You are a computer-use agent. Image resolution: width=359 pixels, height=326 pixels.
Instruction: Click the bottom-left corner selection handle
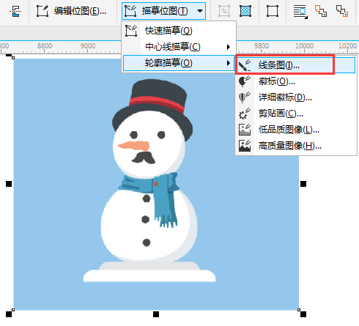(x=9, y=314)
